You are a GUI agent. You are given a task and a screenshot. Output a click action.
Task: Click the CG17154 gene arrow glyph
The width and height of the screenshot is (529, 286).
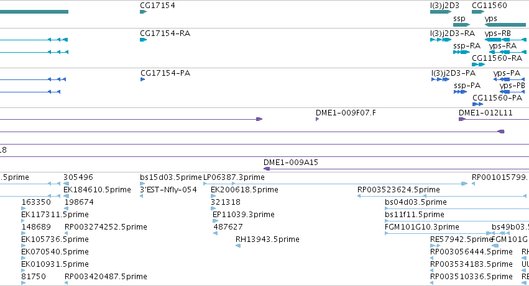click(144, 12)
